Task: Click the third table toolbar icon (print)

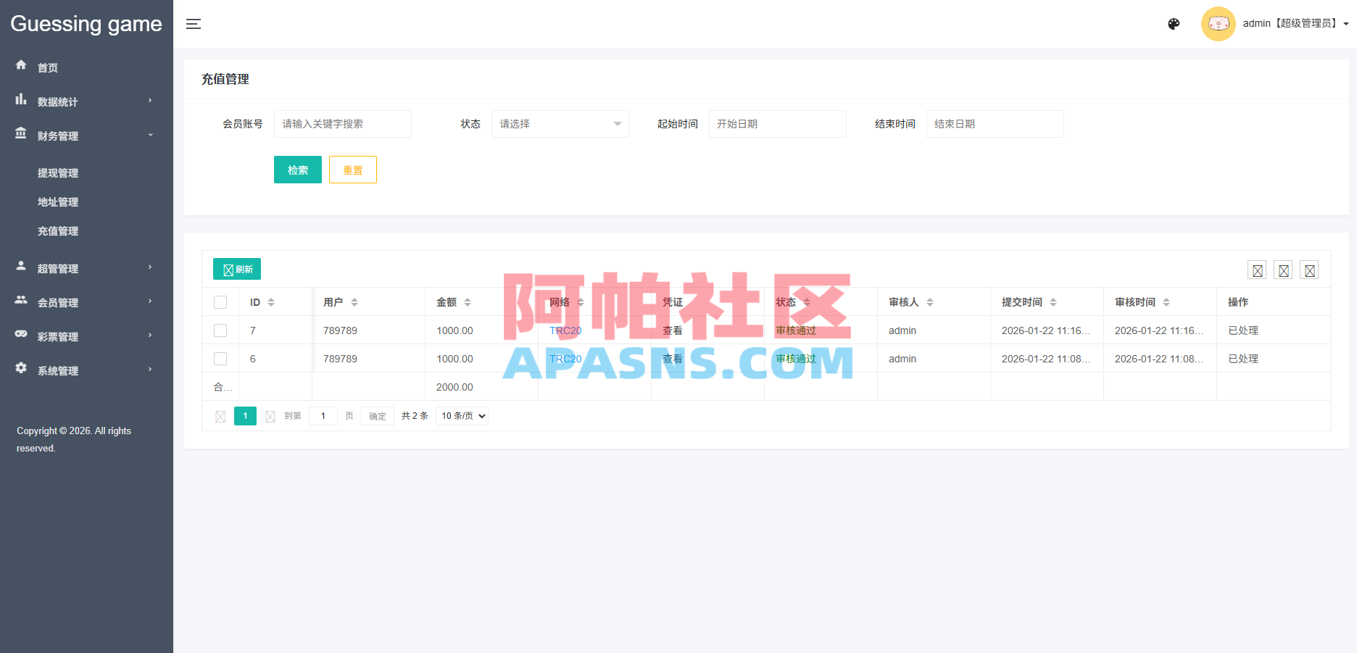Action: pos(1309,270)
